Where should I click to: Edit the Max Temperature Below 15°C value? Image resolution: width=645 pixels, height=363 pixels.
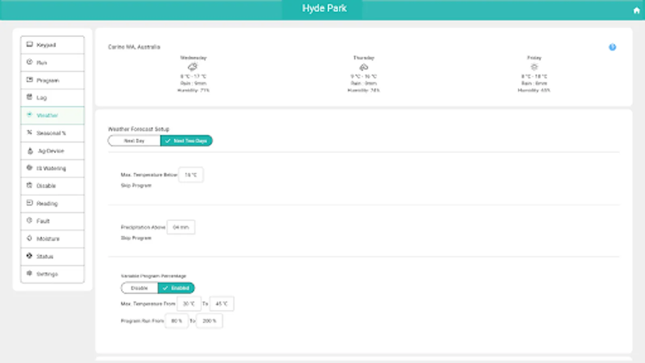click(x=190, y=175)
